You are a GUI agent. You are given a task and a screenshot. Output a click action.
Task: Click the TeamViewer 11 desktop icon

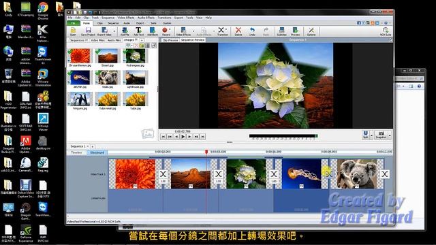click(43, 55)
